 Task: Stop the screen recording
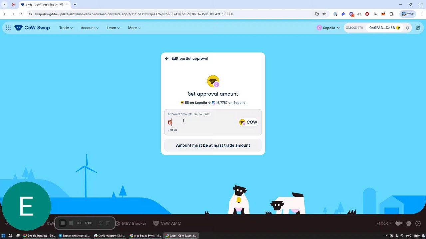(62, 223)
